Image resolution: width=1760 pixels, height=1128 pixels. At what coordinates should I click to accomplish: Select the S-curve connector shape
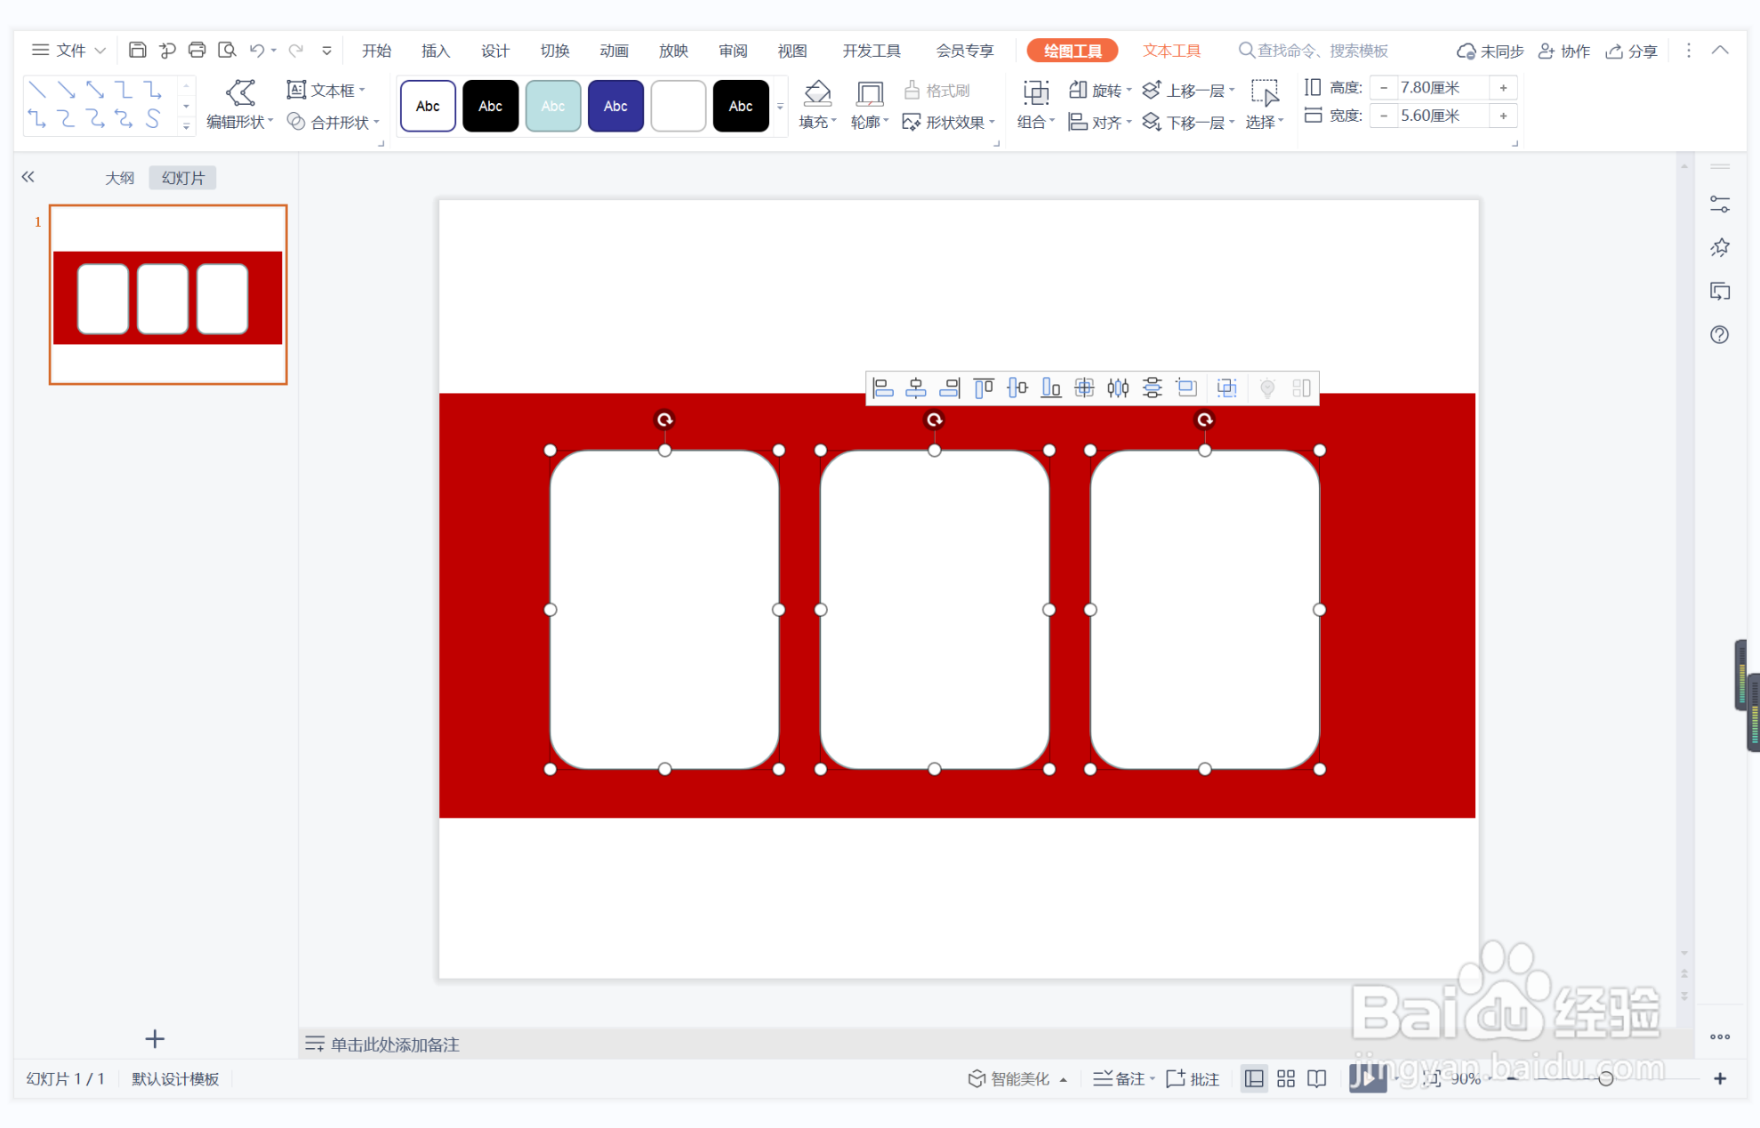coord(154,119)
